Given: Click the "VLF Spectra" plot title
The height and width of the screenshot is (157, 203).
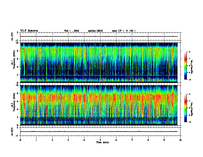Looking at the screenshot, I should click(29, 31).
